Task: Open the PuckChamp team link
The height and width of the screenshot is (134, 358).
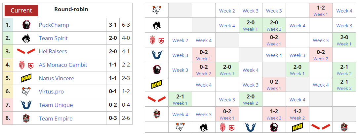Action: click(54, 25)
